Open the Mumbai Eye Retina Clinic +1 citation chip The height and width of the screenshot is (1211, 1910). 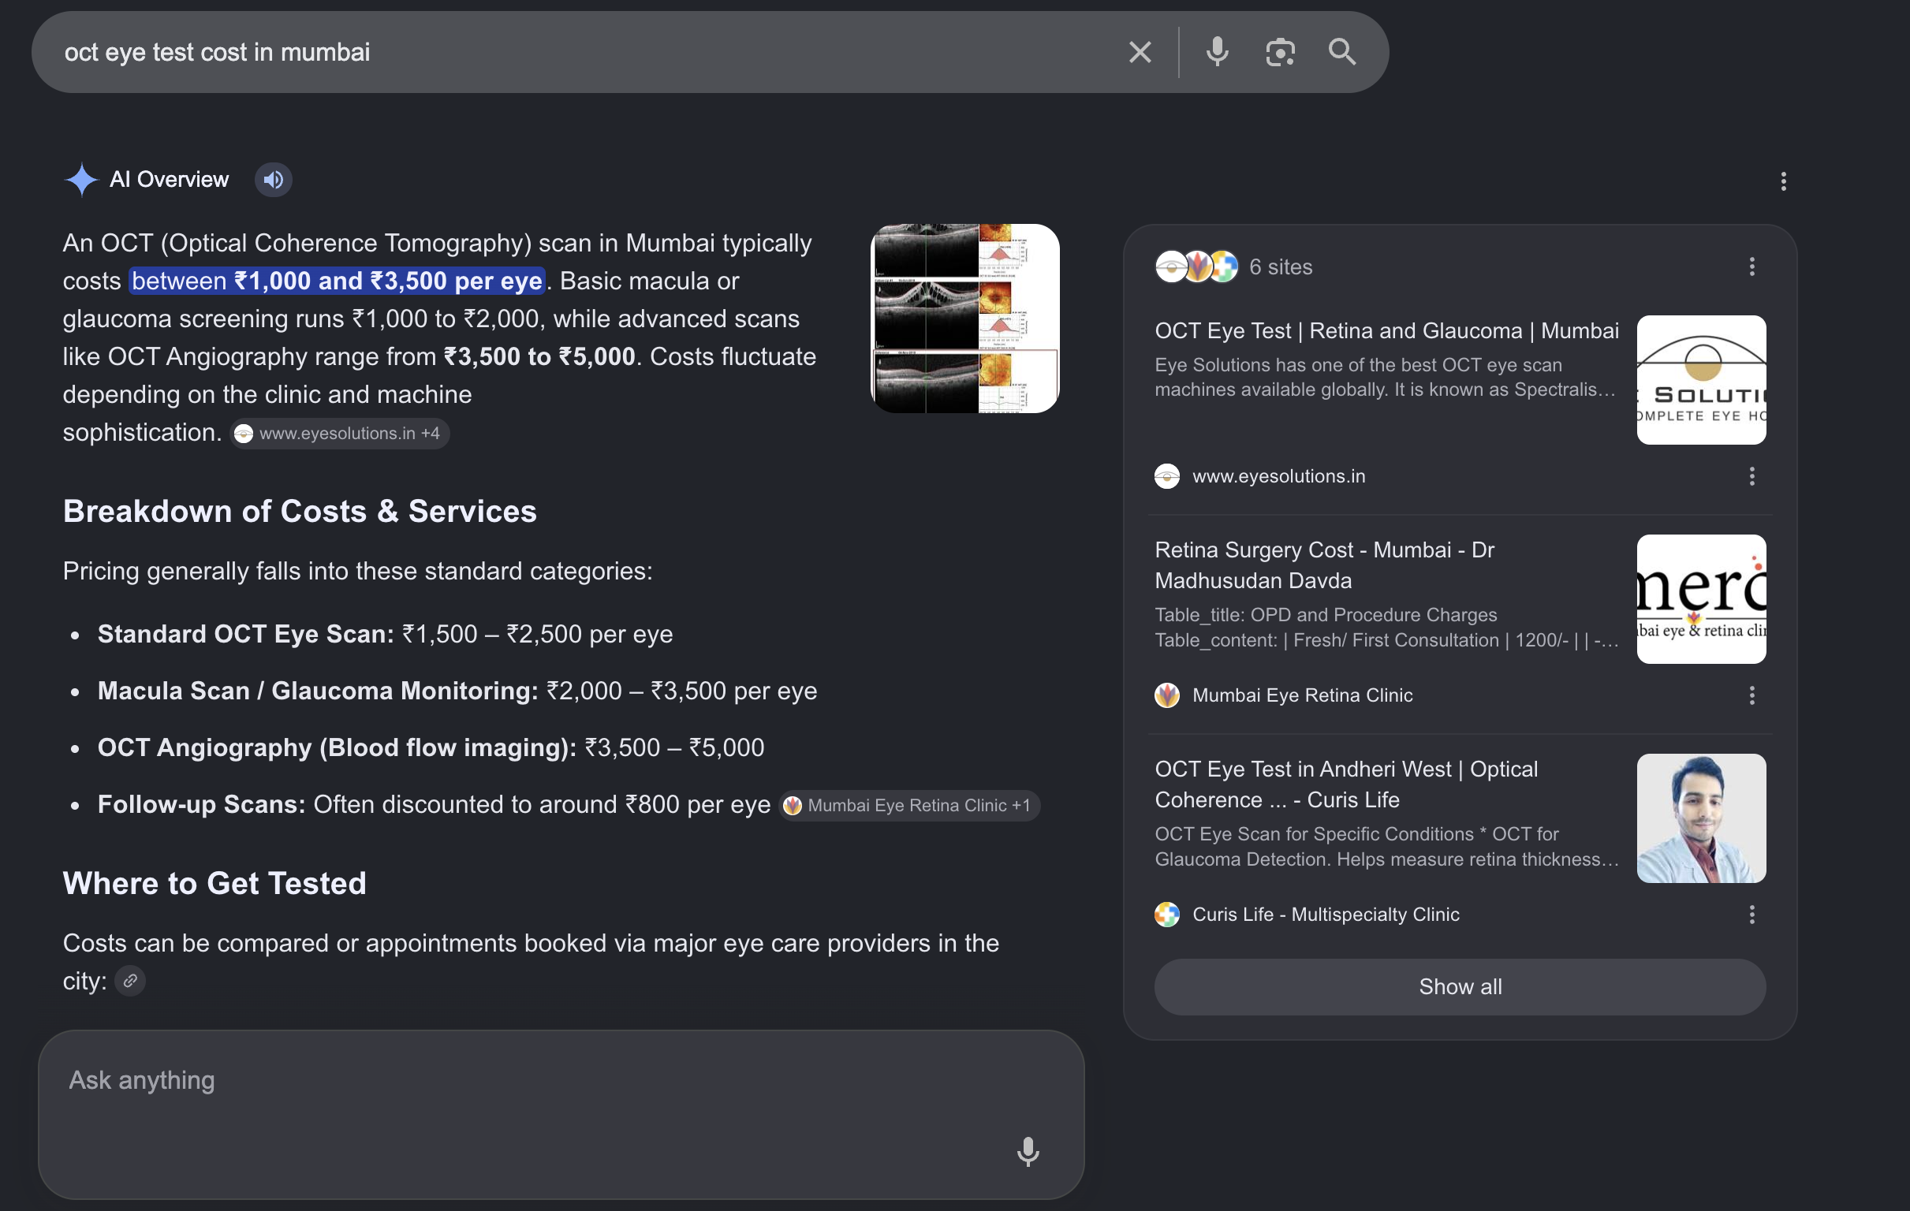click(909, 805)
